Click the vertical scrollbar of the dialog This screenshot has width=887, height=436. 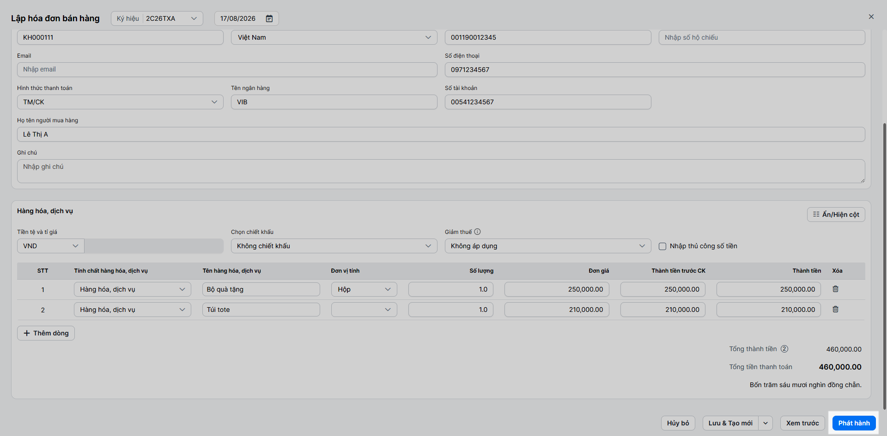coord(884,265)
